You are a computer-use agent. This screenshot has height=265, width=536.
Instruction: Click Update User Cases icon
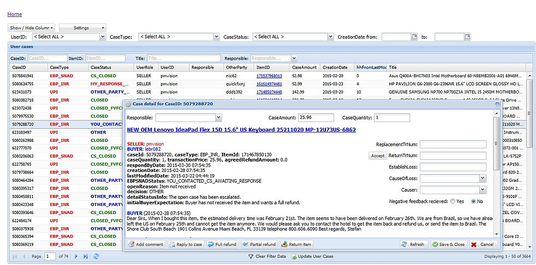tap(294, 256)
